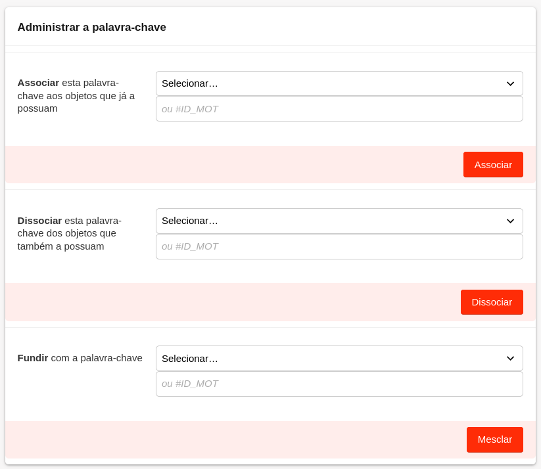
Task: Click the pink bar left of Mesclar button
Action: point(230,439)
